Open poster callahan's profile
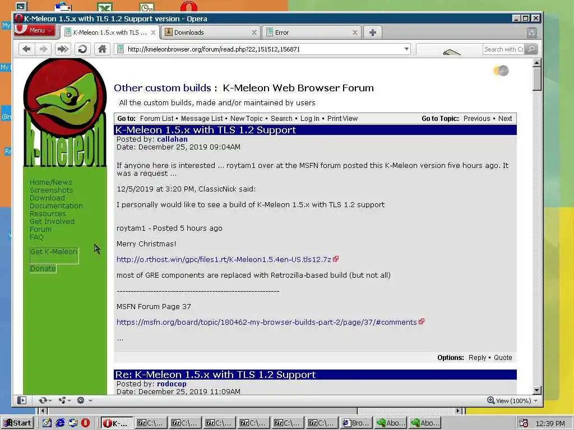Image resolution: width=574 pixels, height=430 pixels. (172, 139)
